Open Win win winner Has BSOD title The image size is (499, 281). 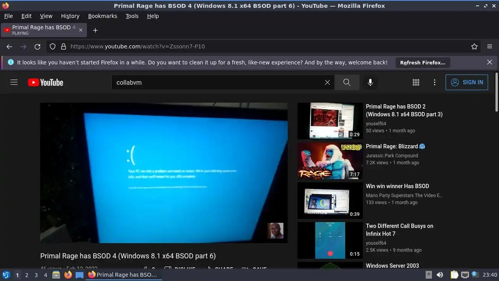tap(397, 186)
